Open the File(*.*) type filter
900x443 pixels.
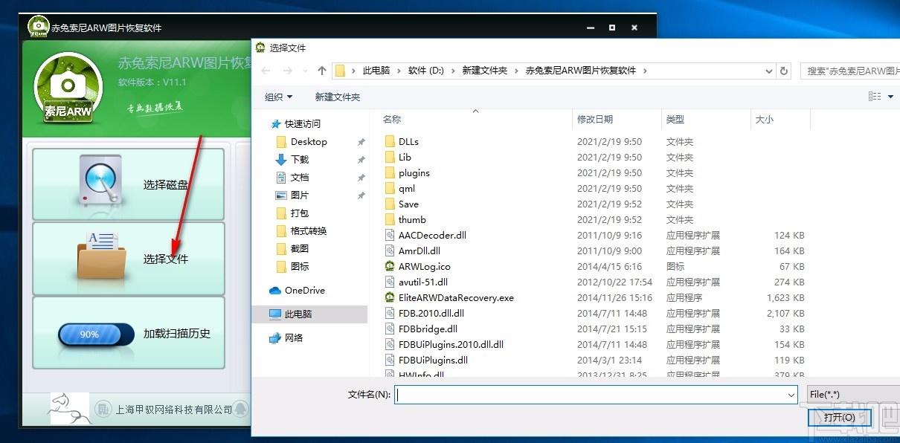point(852,395)
